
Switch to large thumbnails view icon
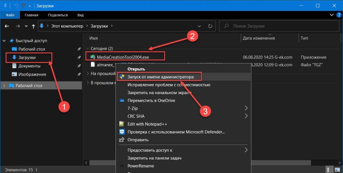tap(338, 170)
